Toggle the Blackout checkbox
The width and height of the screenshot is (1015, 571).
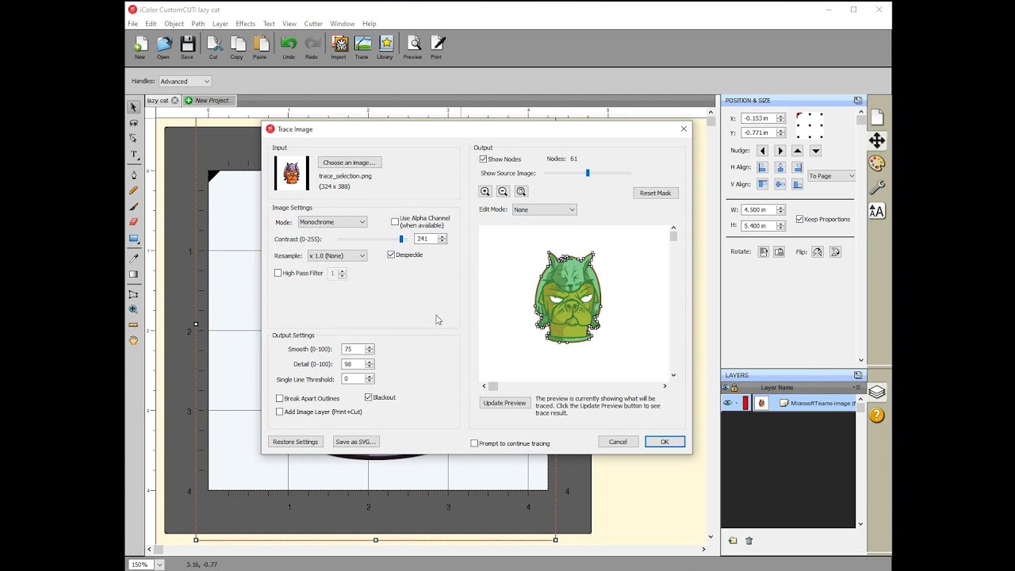[369, 397]
